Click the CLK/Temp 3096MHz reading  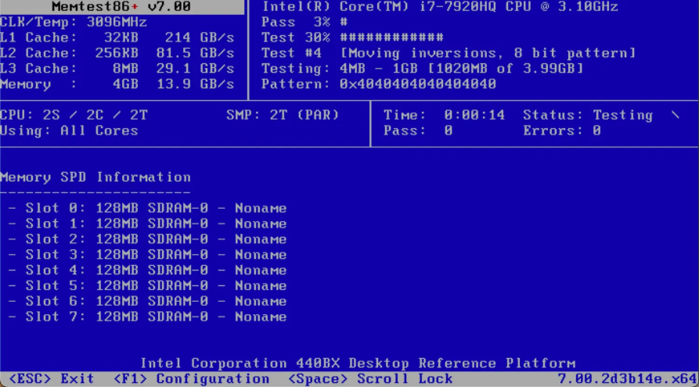pos(74,22)
